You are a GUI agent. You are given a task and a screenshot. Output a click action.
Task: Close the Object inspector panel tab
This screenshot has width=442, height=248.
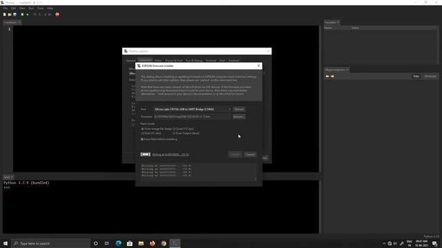[347, 70]
